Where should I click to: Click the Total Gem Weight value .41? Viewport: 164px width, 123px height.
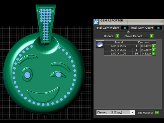[x=124, y=28]
